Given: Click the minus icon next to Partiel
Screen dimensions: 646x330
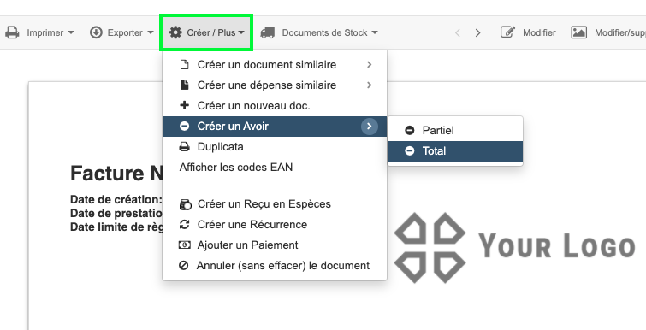Looking at the screenshot, I should pyautogui.click(x=410, y=131).
